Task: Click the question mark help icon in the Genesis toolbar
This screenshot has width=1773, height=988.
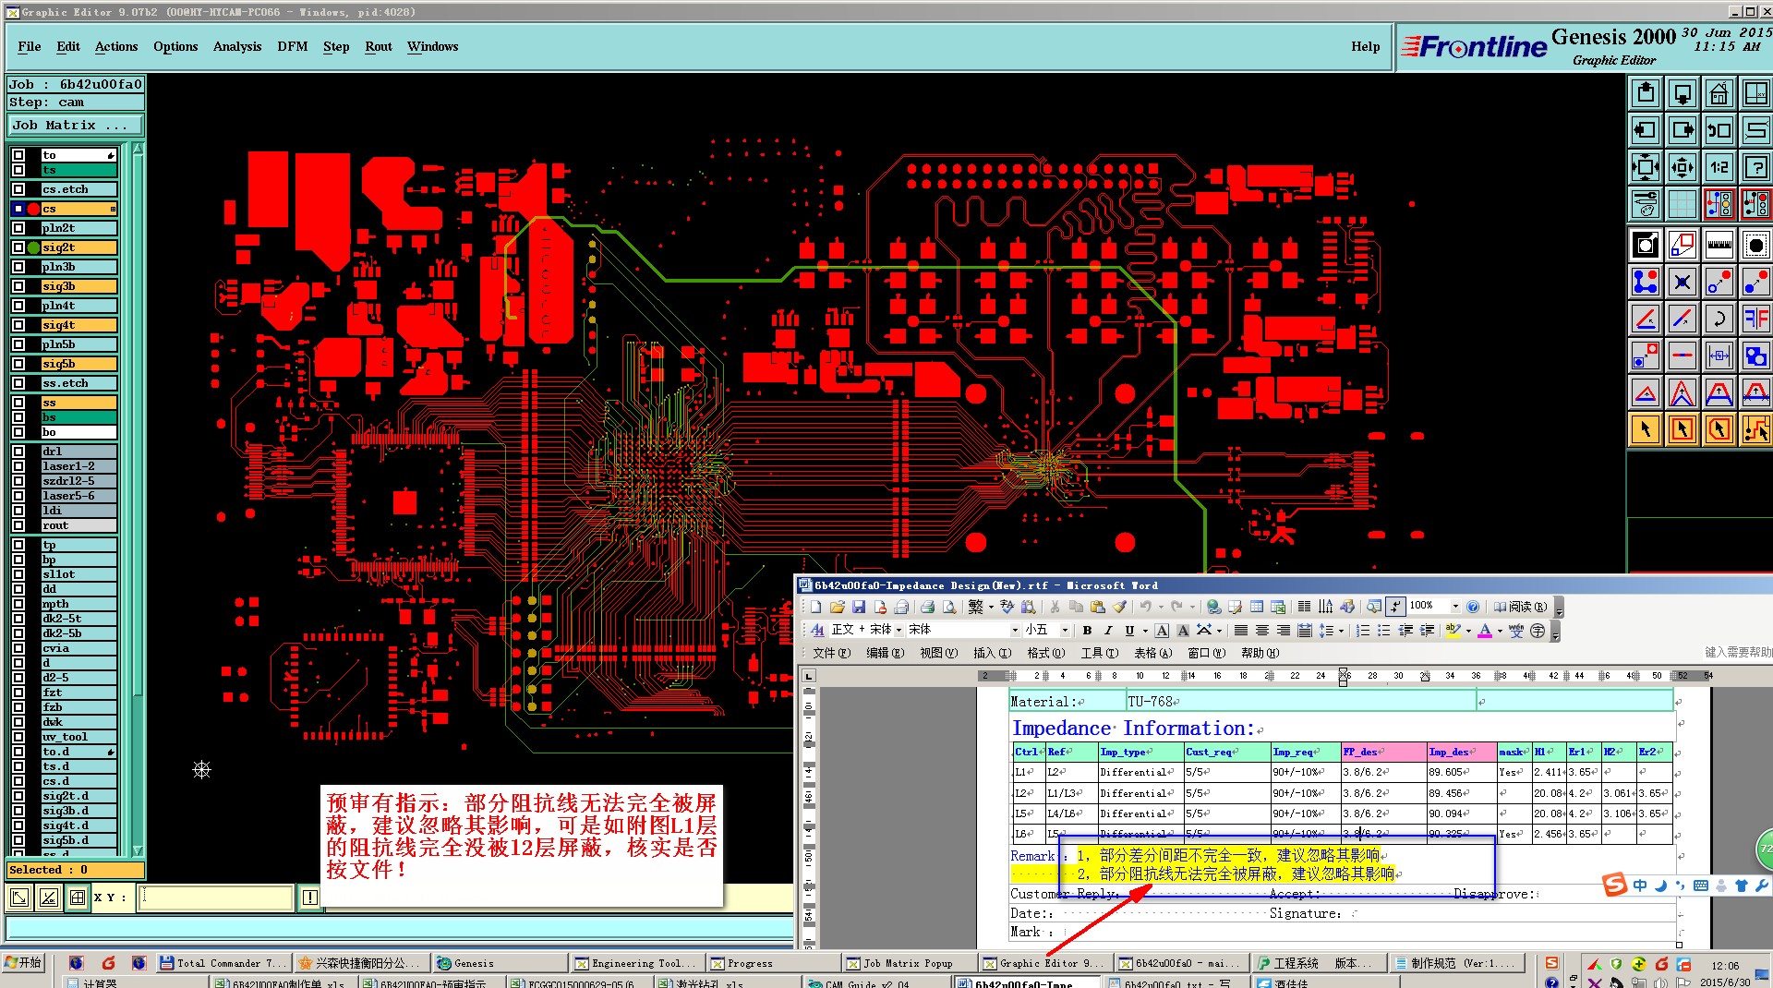Action: point(1755,167)
